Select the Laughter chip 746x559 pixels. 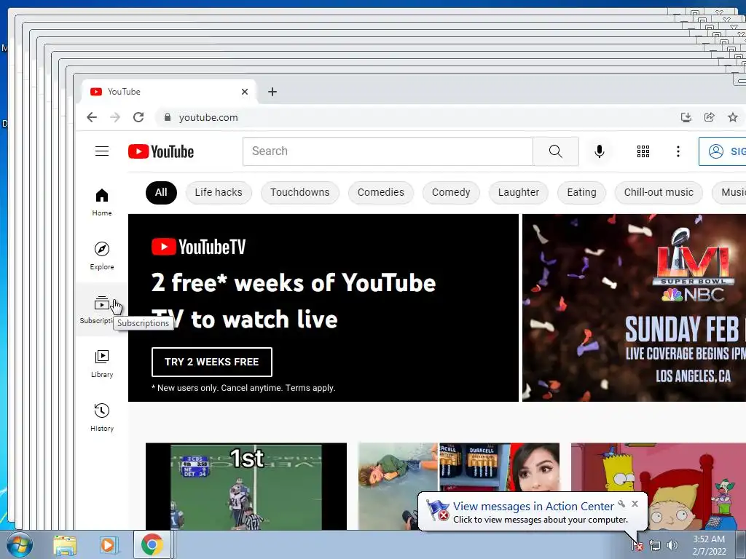tap(519, 192)
